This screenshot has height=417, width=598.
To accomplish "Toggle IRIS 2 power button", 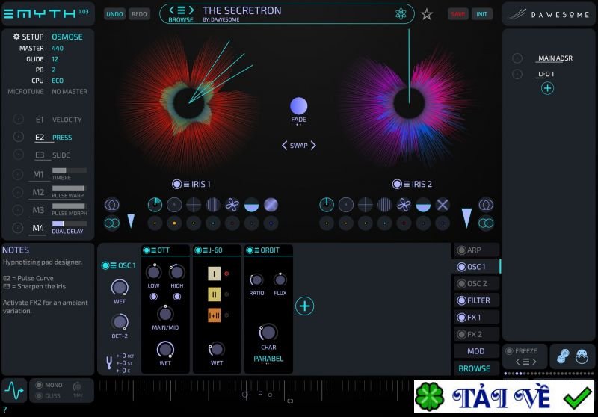I will (x=397, y=184).
